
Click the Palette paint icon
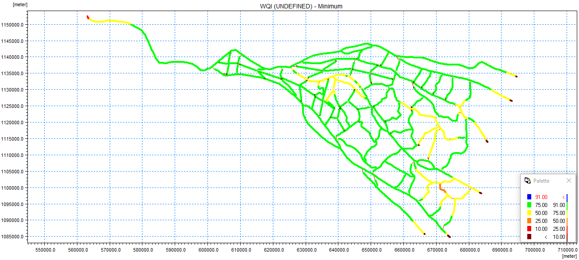527,180
